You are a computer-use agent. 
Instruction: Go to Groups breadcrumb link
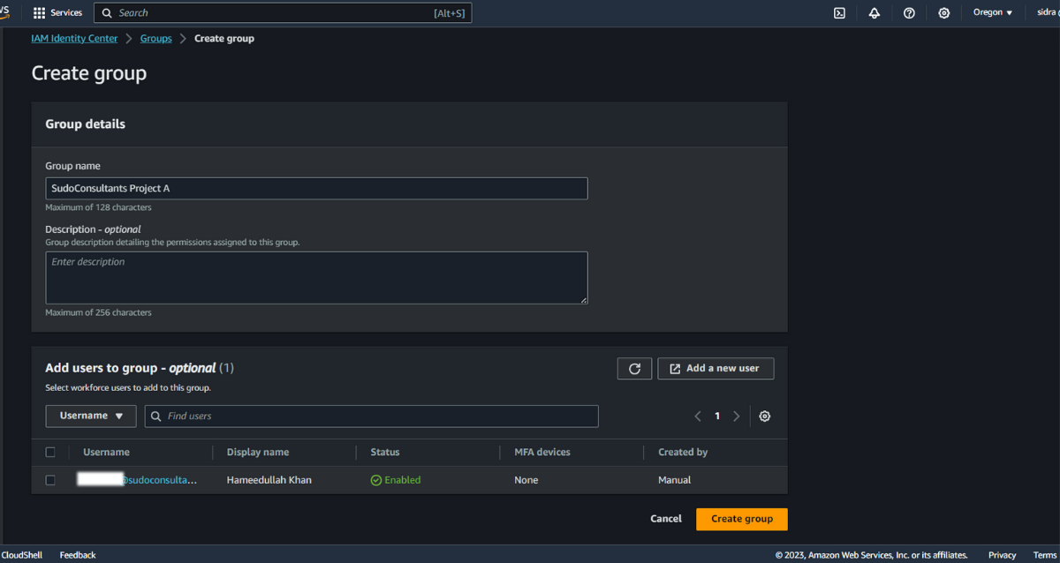[156, 39]
